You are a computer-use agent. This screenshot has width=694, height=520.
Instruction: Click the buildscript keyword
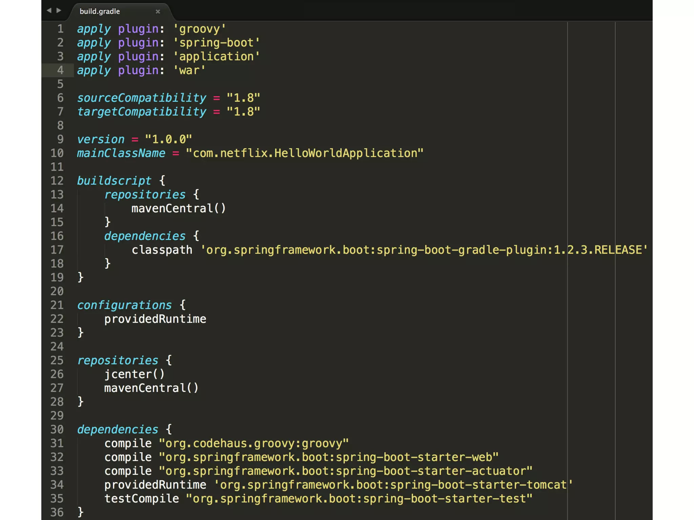pyautogui.click(x=114, y=181)
